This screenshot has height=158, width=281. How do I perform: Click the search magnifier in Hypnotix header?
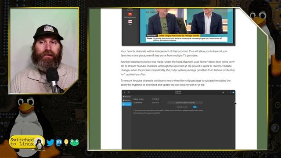point(129,93)
